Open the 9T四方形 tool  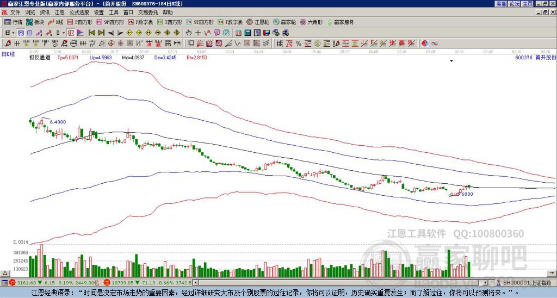200,22
